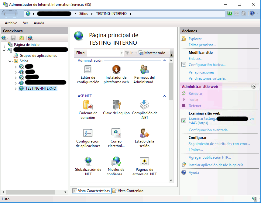
Task: Open the Ayuda menu
Action: (x=39, y=23)
